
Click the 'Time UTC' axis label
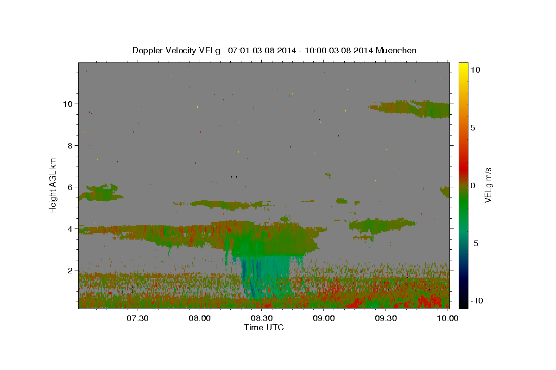(264, 327)
